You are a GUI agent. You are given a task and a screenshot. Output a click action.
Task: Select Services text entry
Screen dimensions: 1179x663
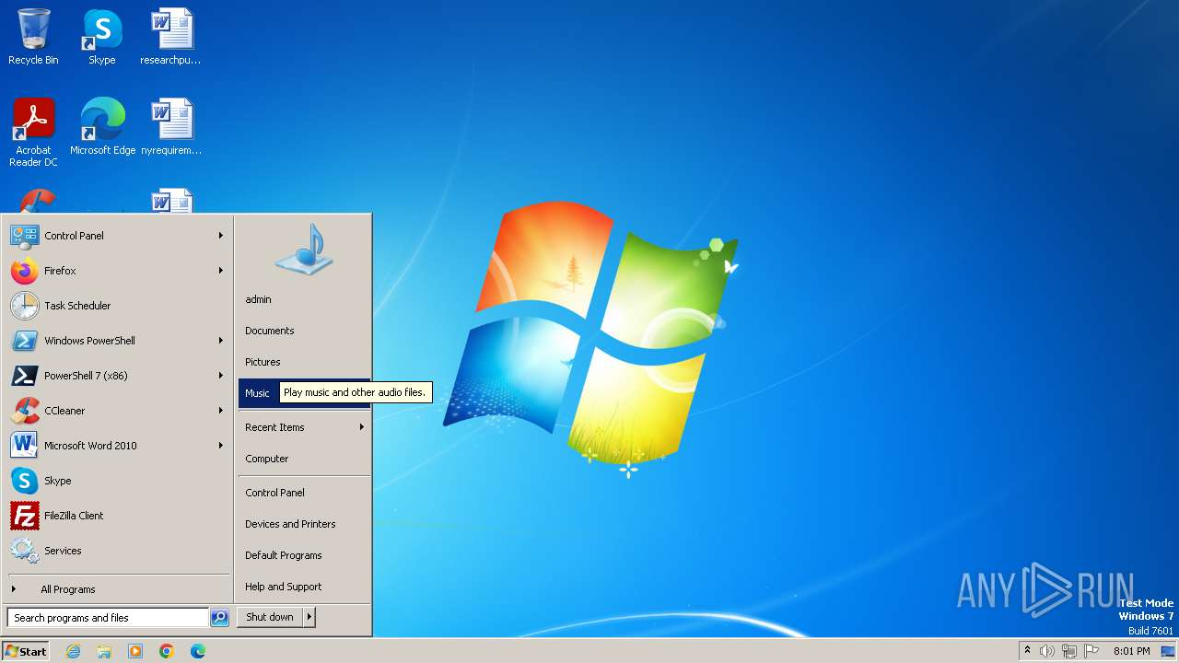click(x=63, y=551)
